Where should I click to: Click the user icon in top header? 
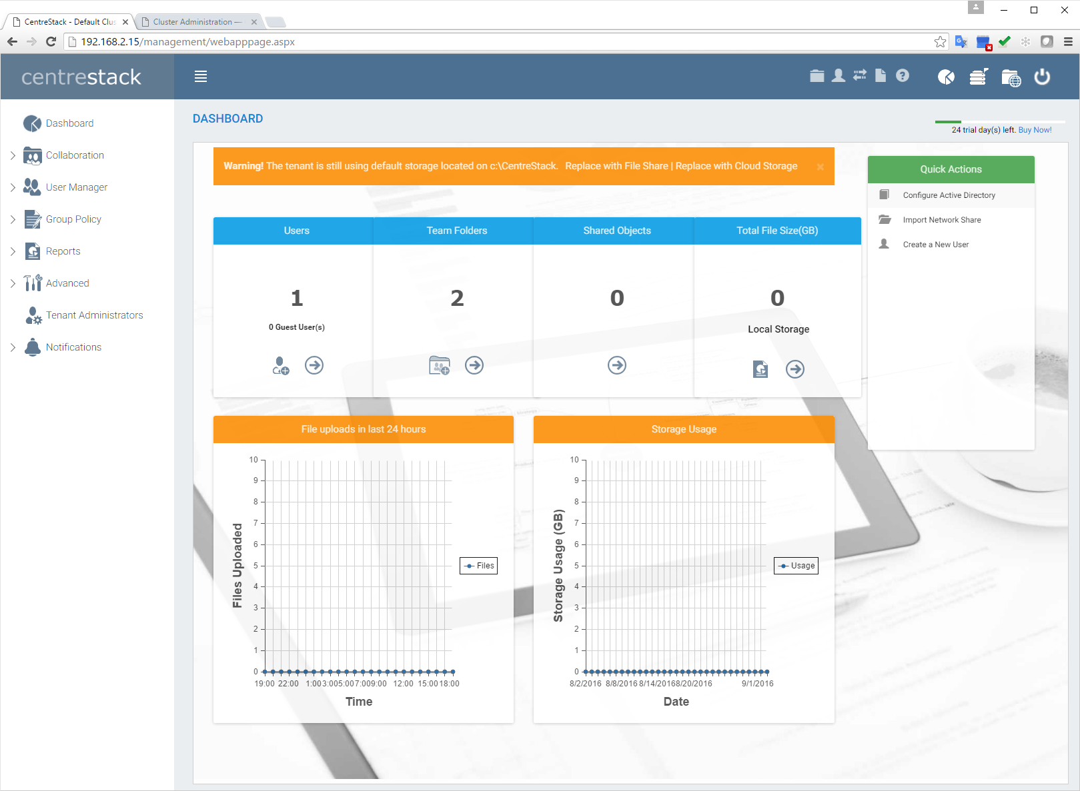(x=839, y=75)
